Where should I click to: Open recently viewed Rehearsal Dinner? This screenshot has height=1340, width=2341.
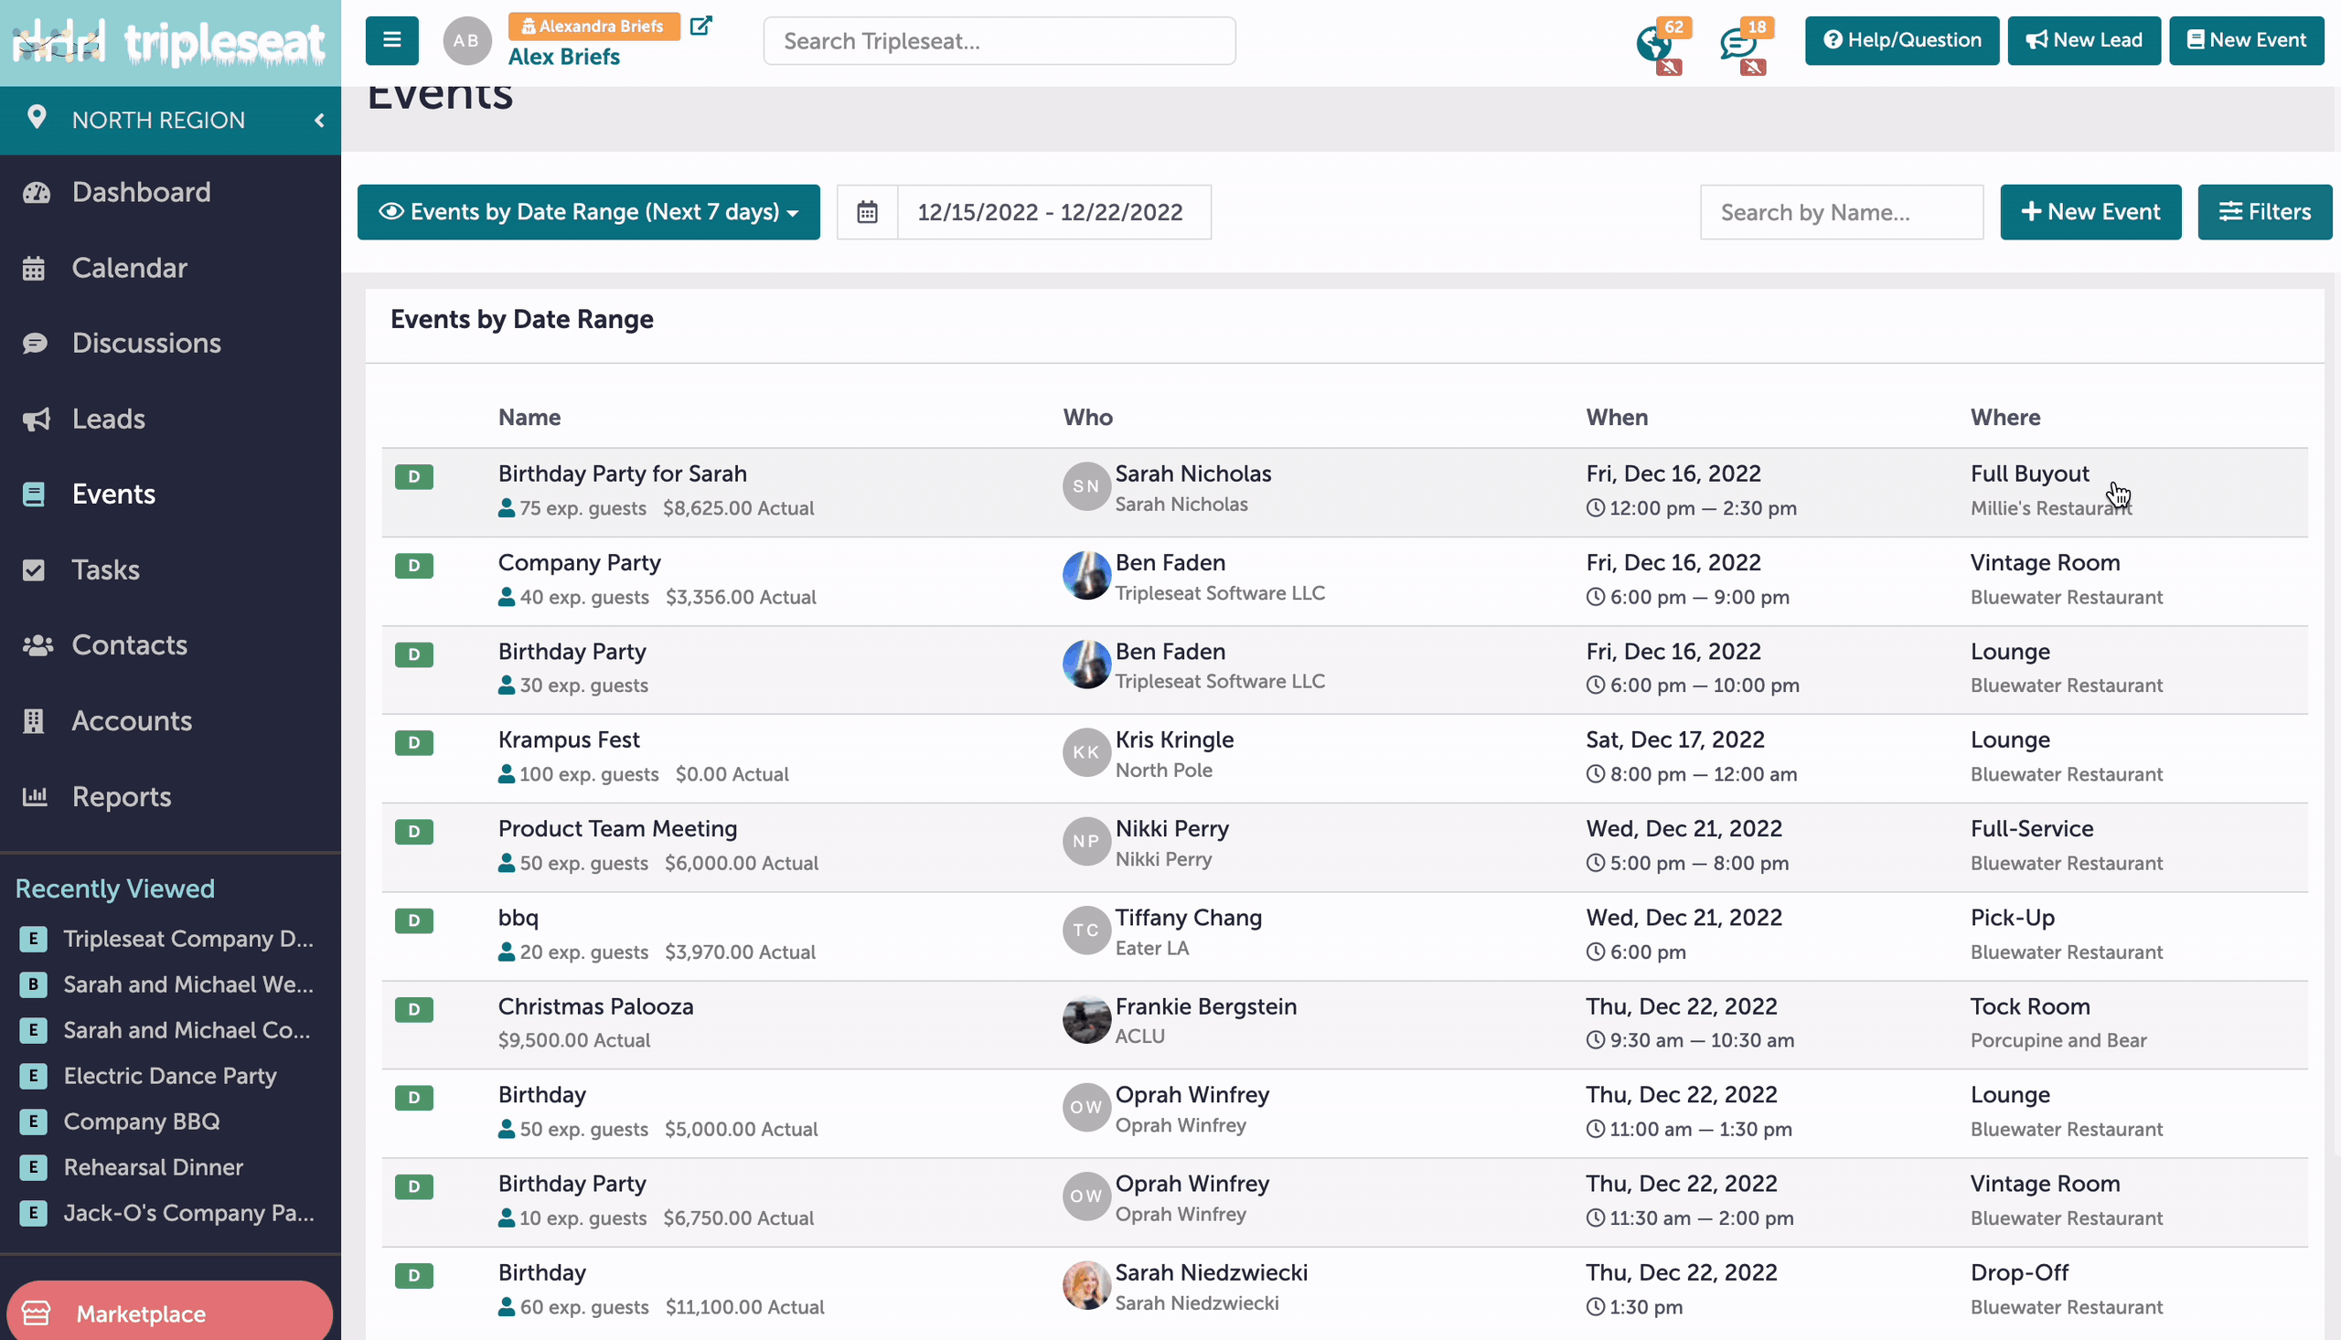[154, 1167]
